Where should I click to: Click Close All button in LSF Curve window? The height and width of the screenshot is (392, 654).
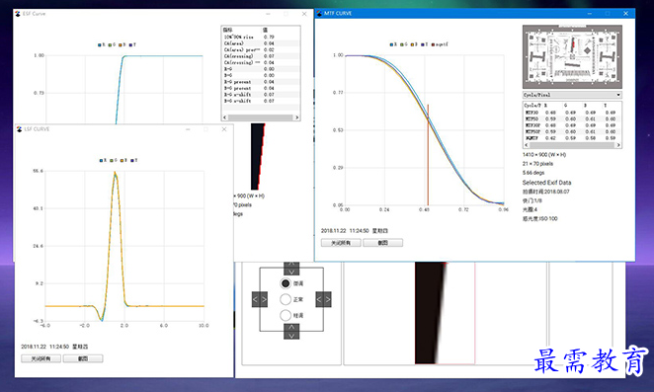pos(41,358)
